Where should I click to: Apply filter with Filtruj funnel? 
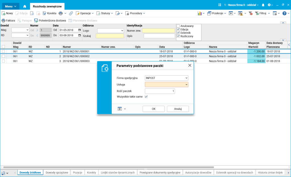pyautogui.click(x=261, y=13)
